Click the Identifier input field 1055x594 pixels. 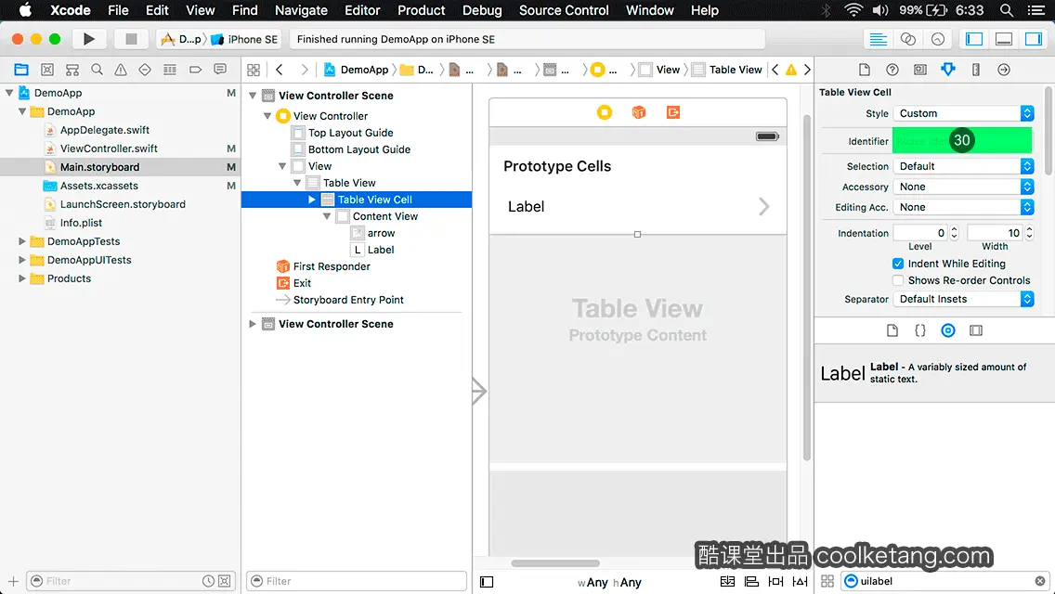click(x=962, y=140)
